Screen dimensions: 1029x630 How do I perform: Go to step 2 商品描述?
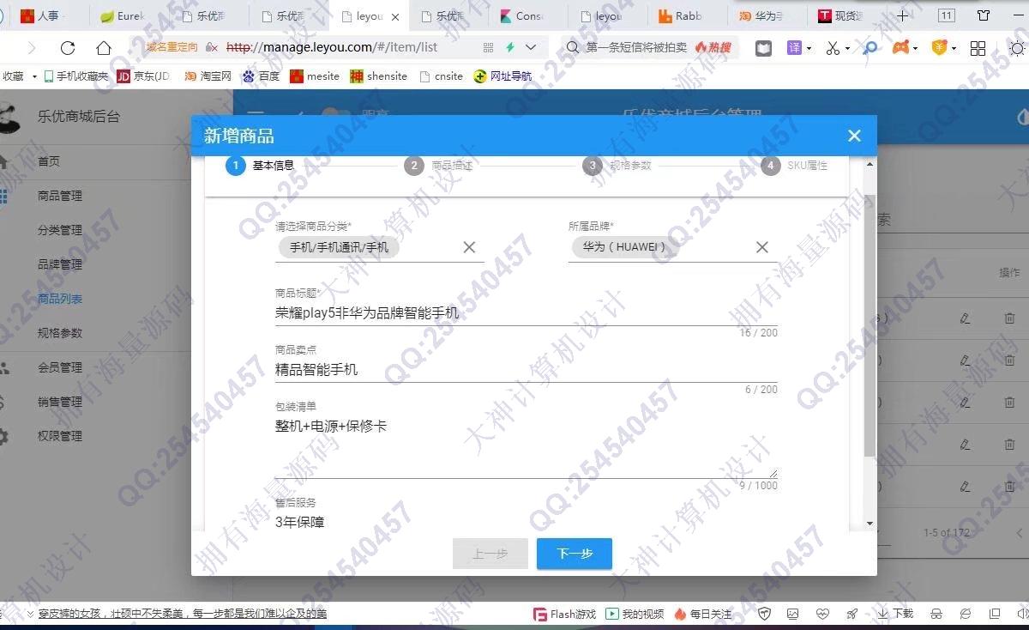(439, 166)
